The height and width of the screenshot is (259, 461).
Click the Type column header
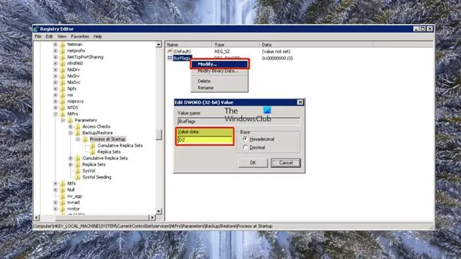tap(236, 45)
